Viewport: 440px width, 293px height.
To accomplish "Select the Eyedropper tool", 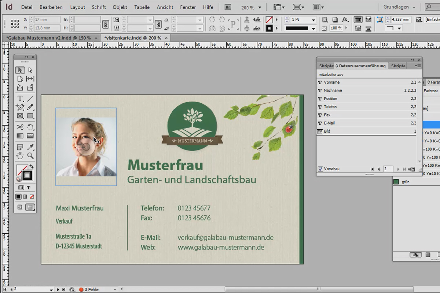I will pyautogui.click(x=30, y=146).
